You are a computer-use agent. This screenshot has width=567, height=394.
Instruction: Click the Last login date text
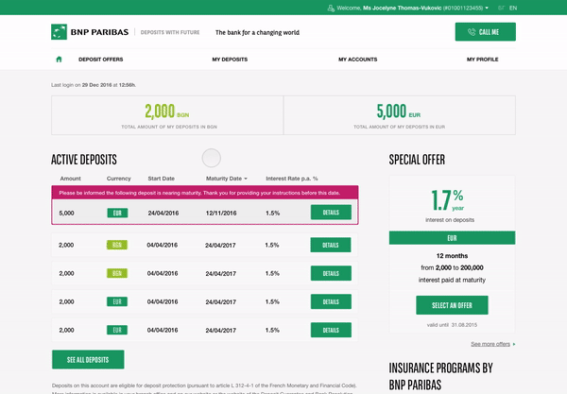pyautogui.click(x=94, y=85)
